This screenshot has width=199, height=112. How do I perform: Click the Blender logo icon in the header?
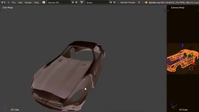click(146, 2)
